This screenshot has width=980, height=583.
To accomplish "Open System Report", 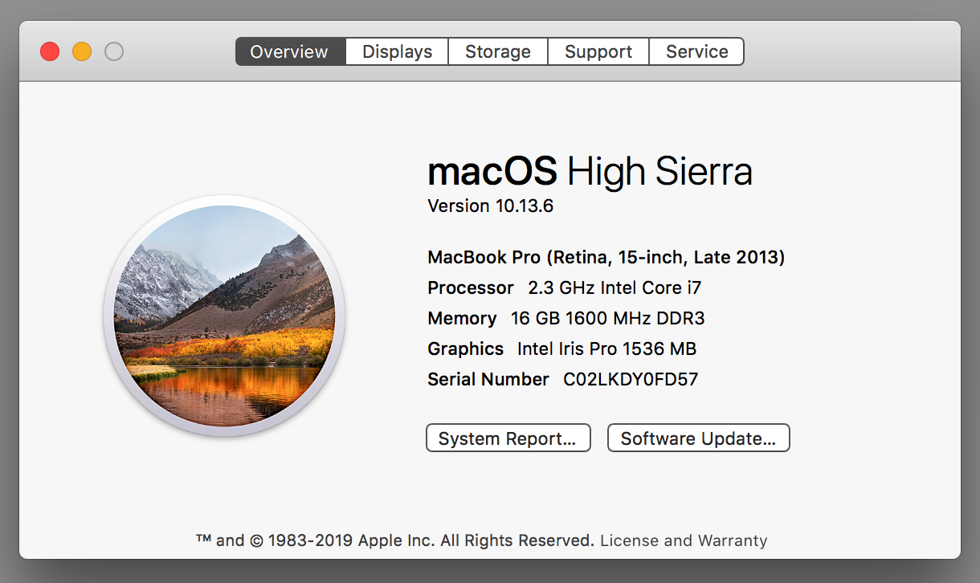I will tap(508, 438).
